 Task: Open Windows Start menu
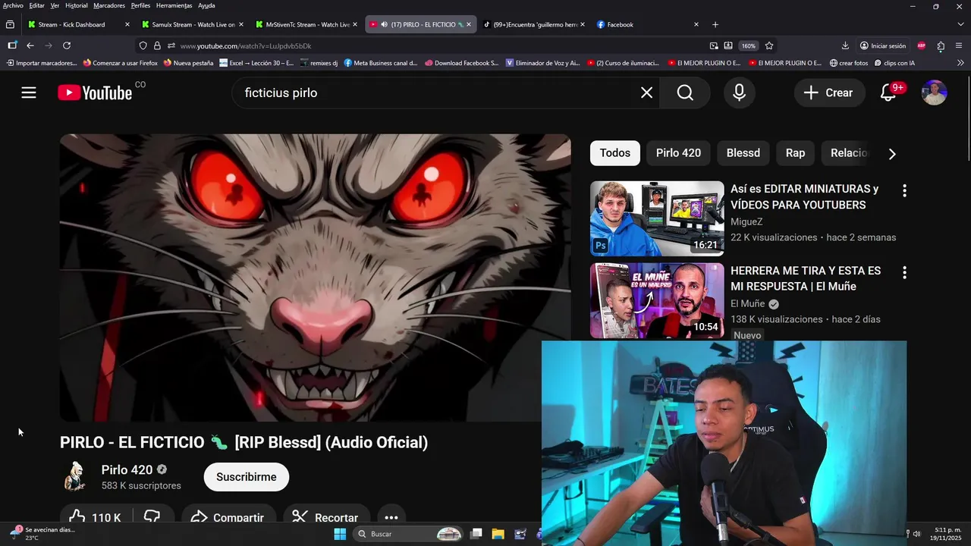(340, 534)
